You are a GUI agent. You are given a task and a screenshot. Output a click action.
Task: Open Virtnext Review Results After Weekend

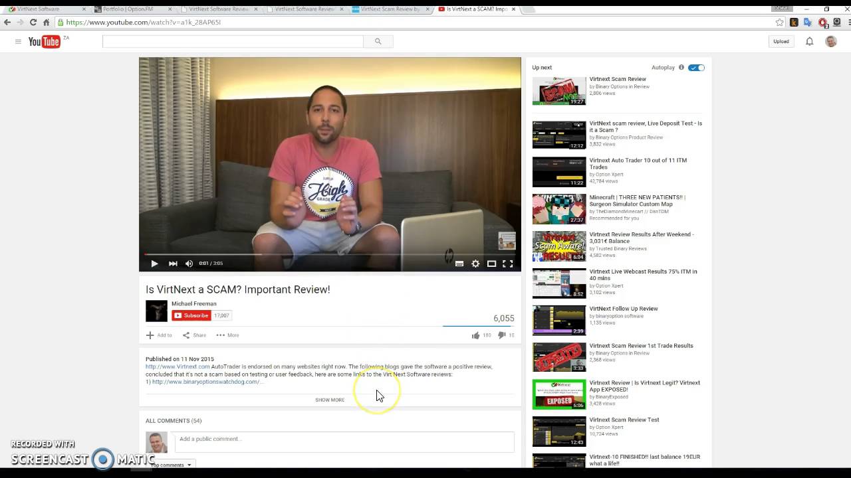pos(641,238)
